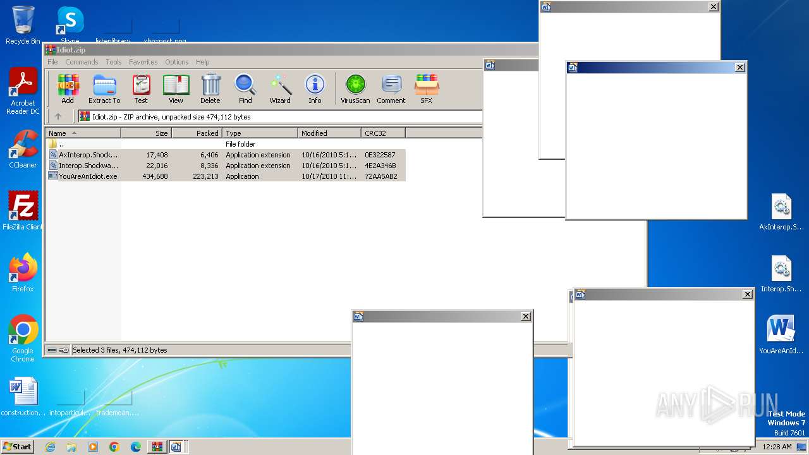809x455 pixels.
Task: Go up one folder level arrow
Action: click(58, 117)
